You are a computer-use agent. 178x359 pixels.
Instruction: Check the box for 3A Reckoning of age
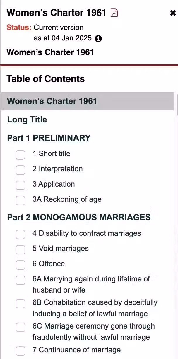(x=20, y=200)
